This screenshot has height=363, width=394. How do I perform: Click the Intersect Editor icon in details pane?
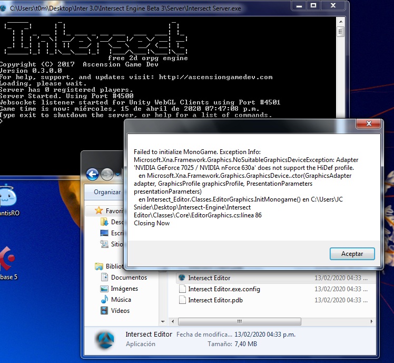105,340
